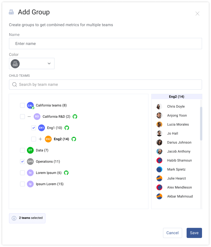The height and width of the screenshot is (247, 211).
Task: Click the Save button
Action: 194,233
